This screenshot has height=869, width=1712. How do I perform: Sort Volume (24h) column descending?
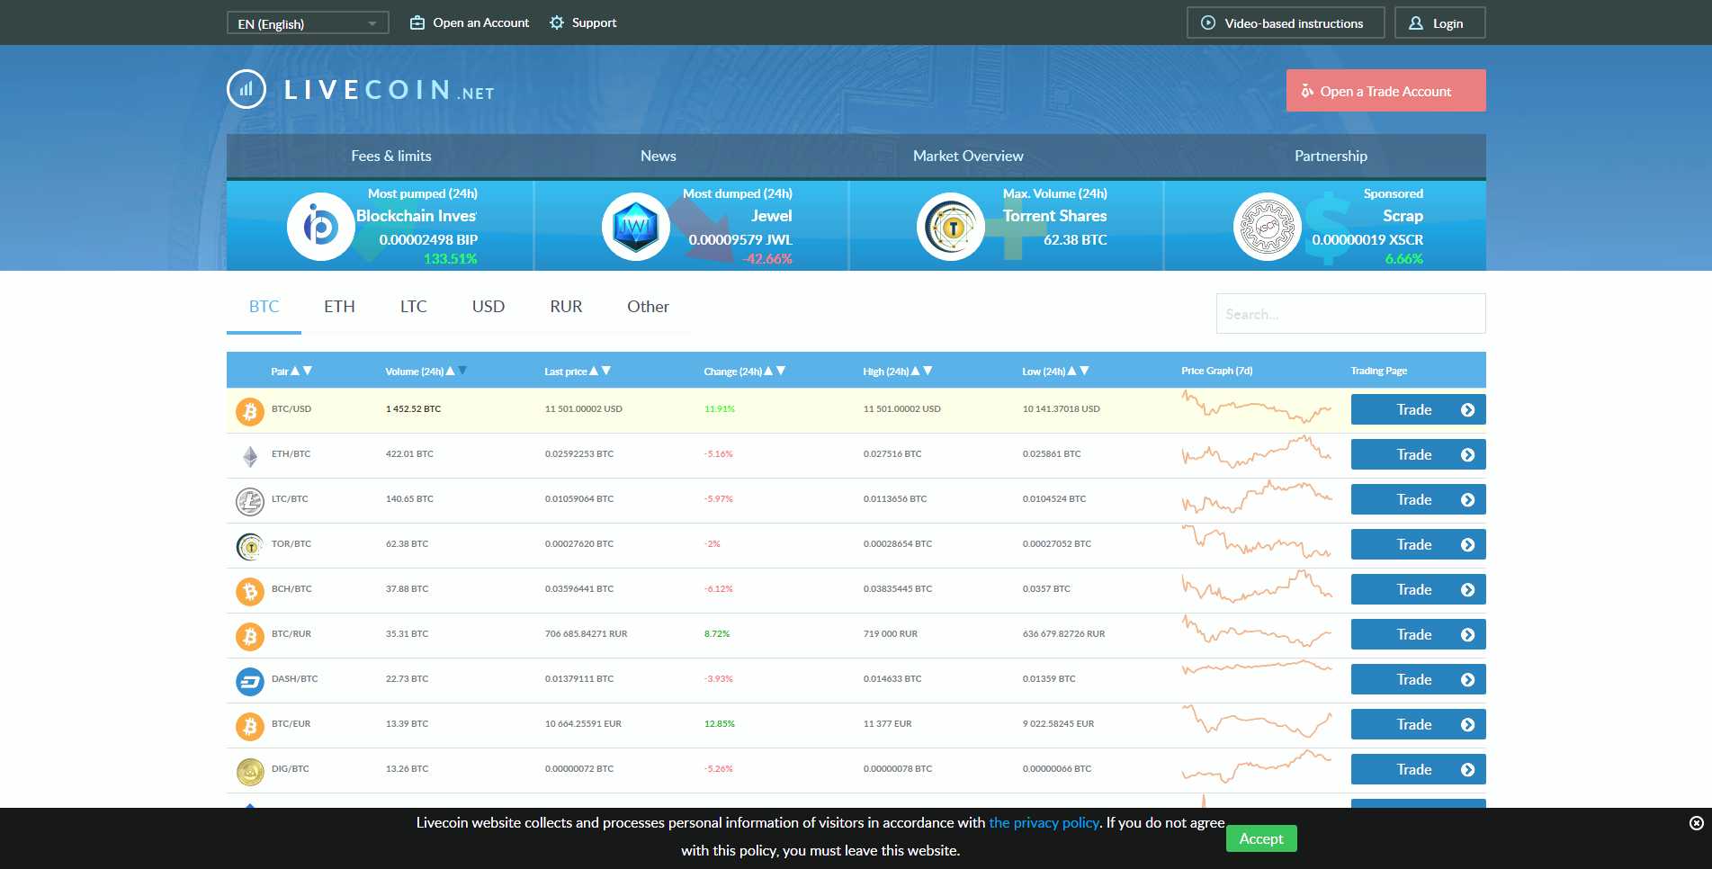462,371
